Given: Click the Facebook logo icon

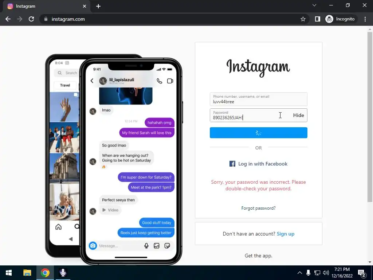Looking at the screenshot, I should [232, 164].
